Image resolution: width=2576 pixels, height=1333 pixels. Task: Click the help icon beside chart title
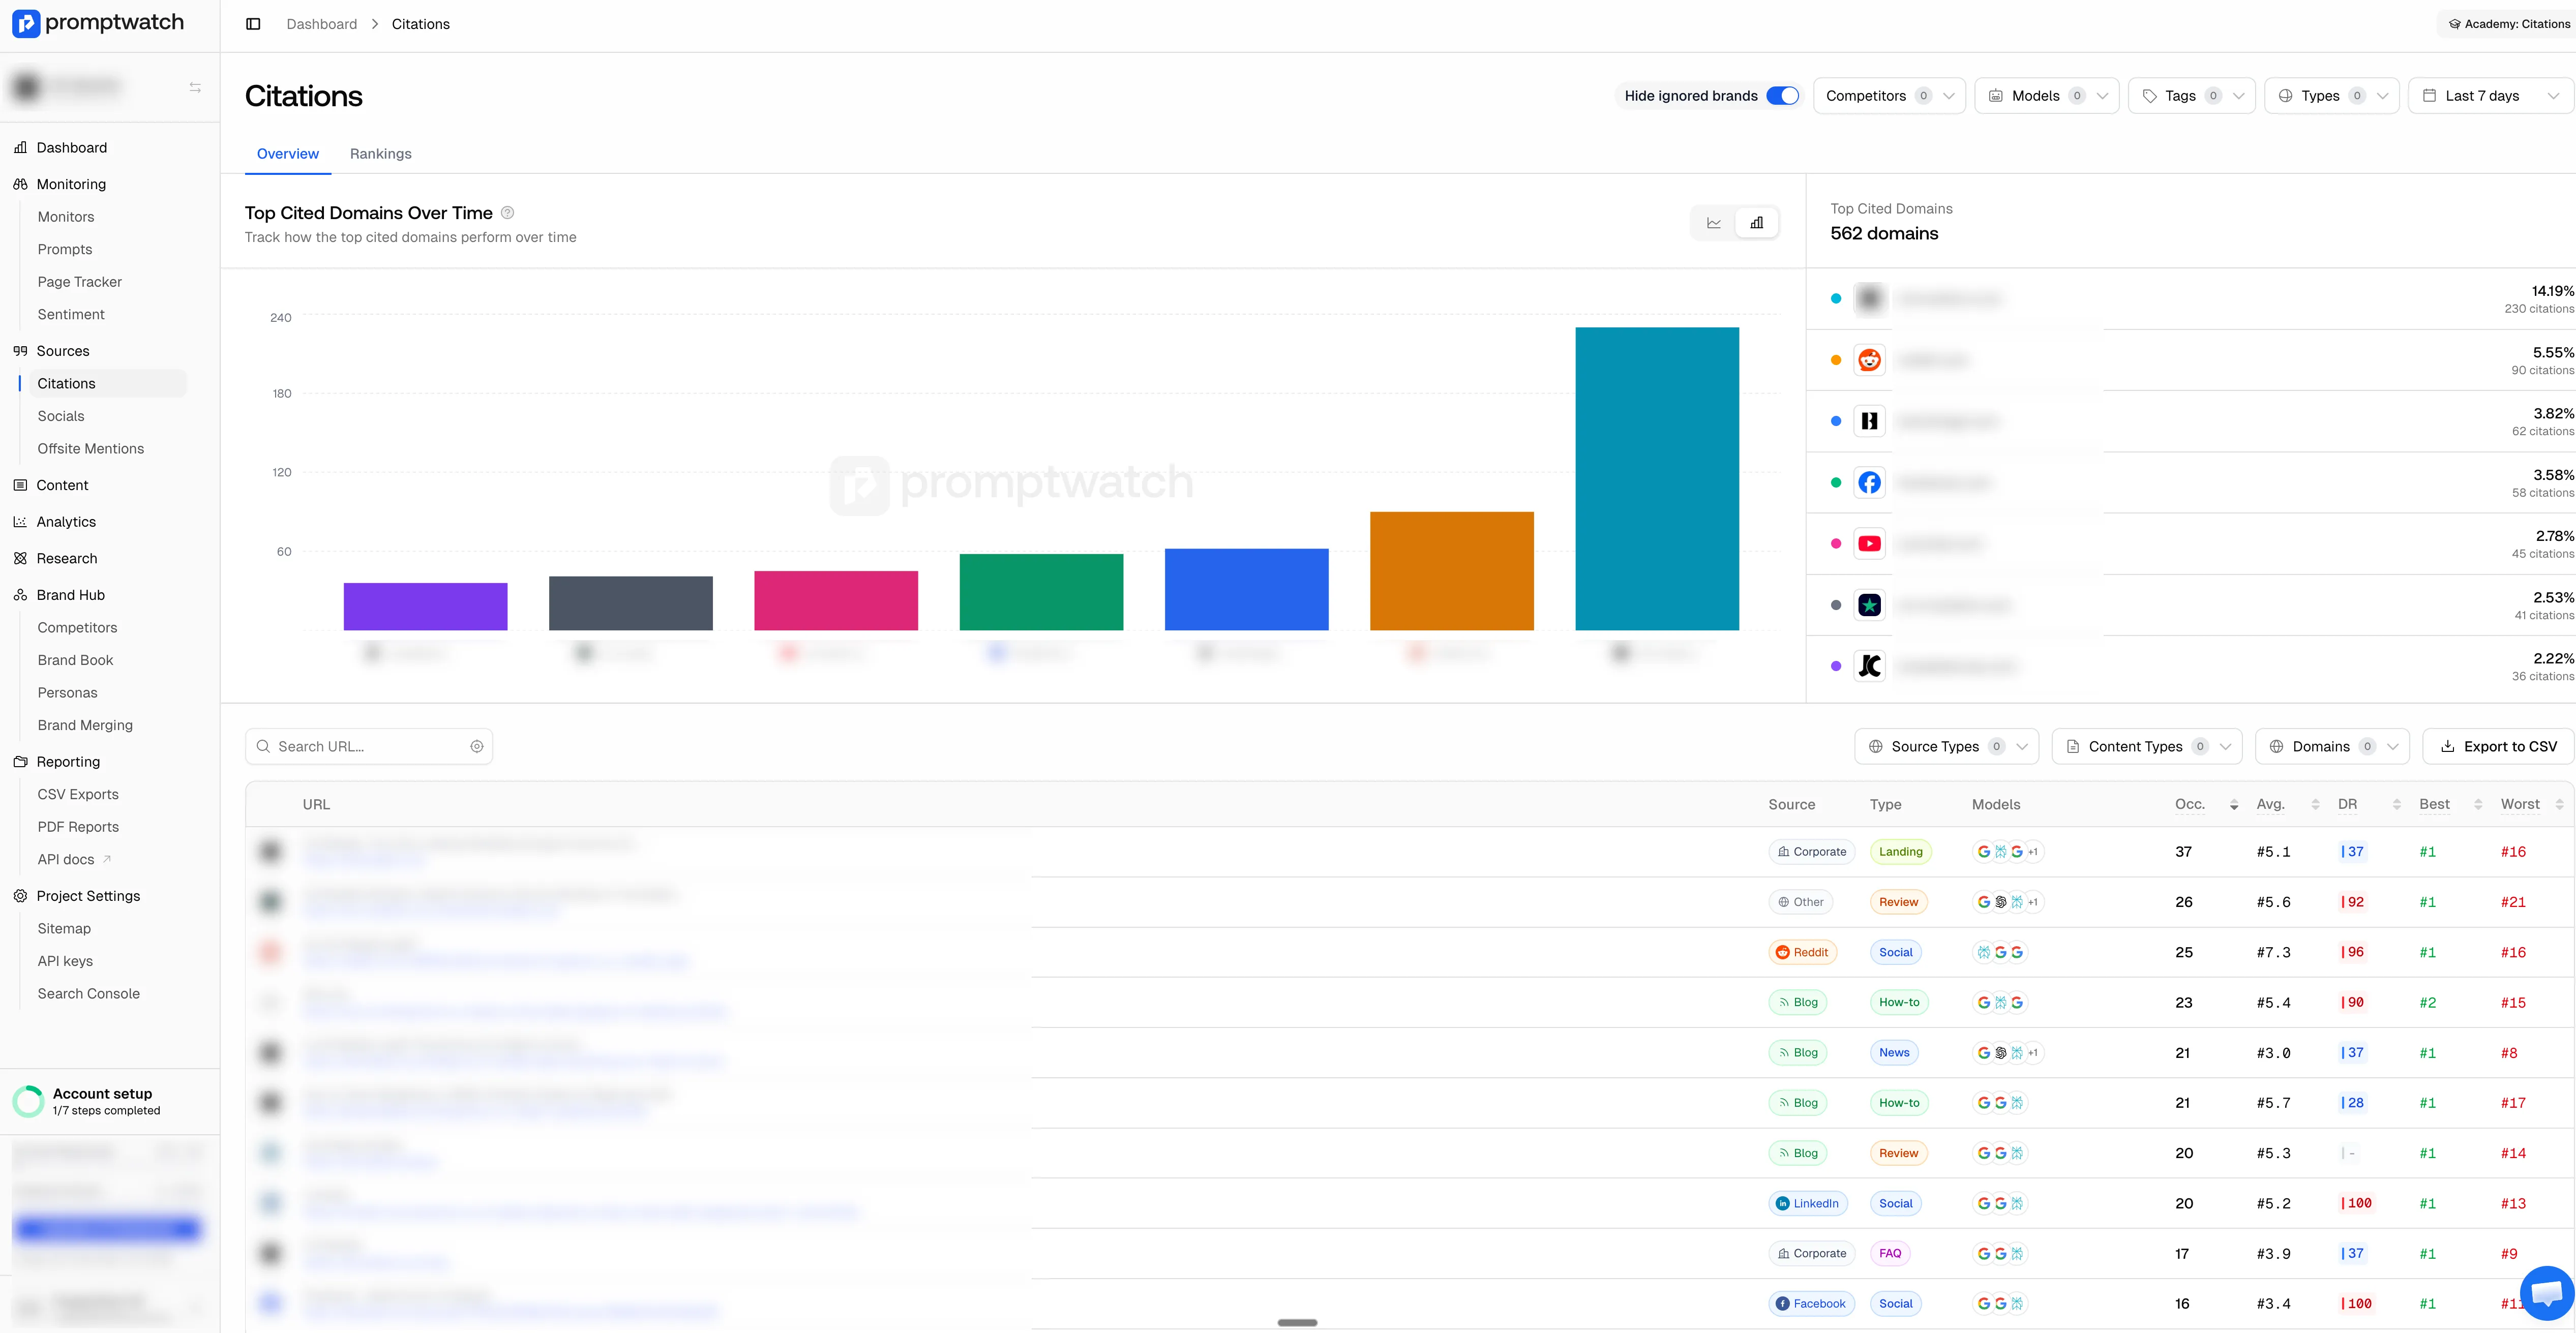pos(507,213)
